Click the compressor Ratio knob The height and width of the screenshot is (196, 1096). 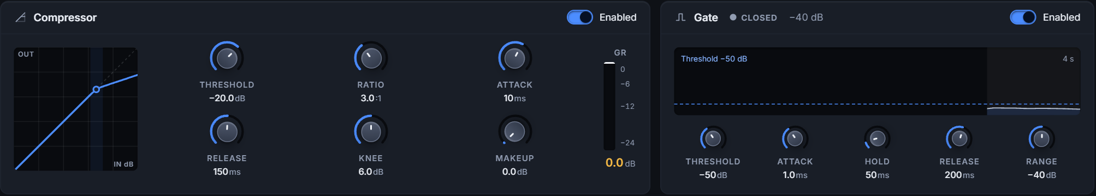tap(371, 58)
